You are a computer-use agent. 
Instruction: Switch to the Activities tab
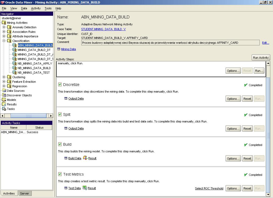click(9, 193)
